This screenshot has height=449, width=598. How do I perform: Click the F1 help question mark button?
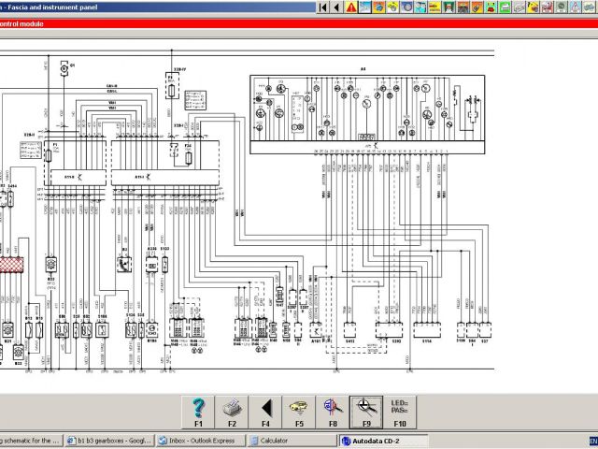pos(198,410)
